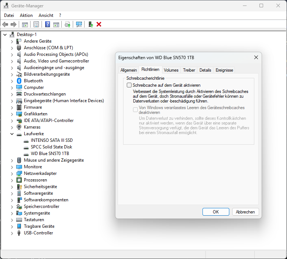Image resolution: width=287 pixels, height=259 pixels.
Task: Click the Grafikkarten display adapter icon
Action: coord(19,114)
